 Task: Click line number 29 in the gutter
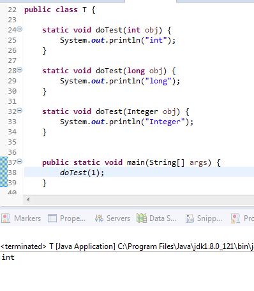point(12,81)
